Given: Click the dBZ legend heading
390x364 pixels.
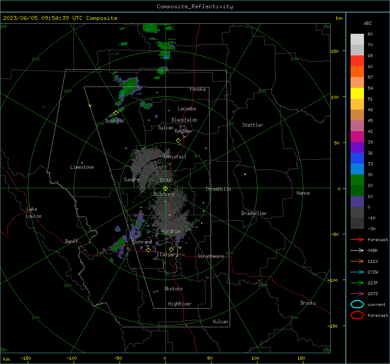Looking at the screenshot, I should click(367, 23).
